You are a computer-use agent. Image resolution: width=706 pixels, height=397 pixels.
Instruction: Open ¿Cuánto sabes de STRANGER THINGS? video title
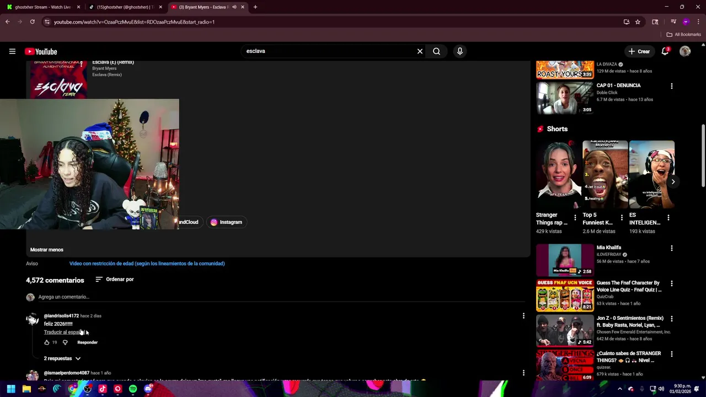(x=629, y=357)
